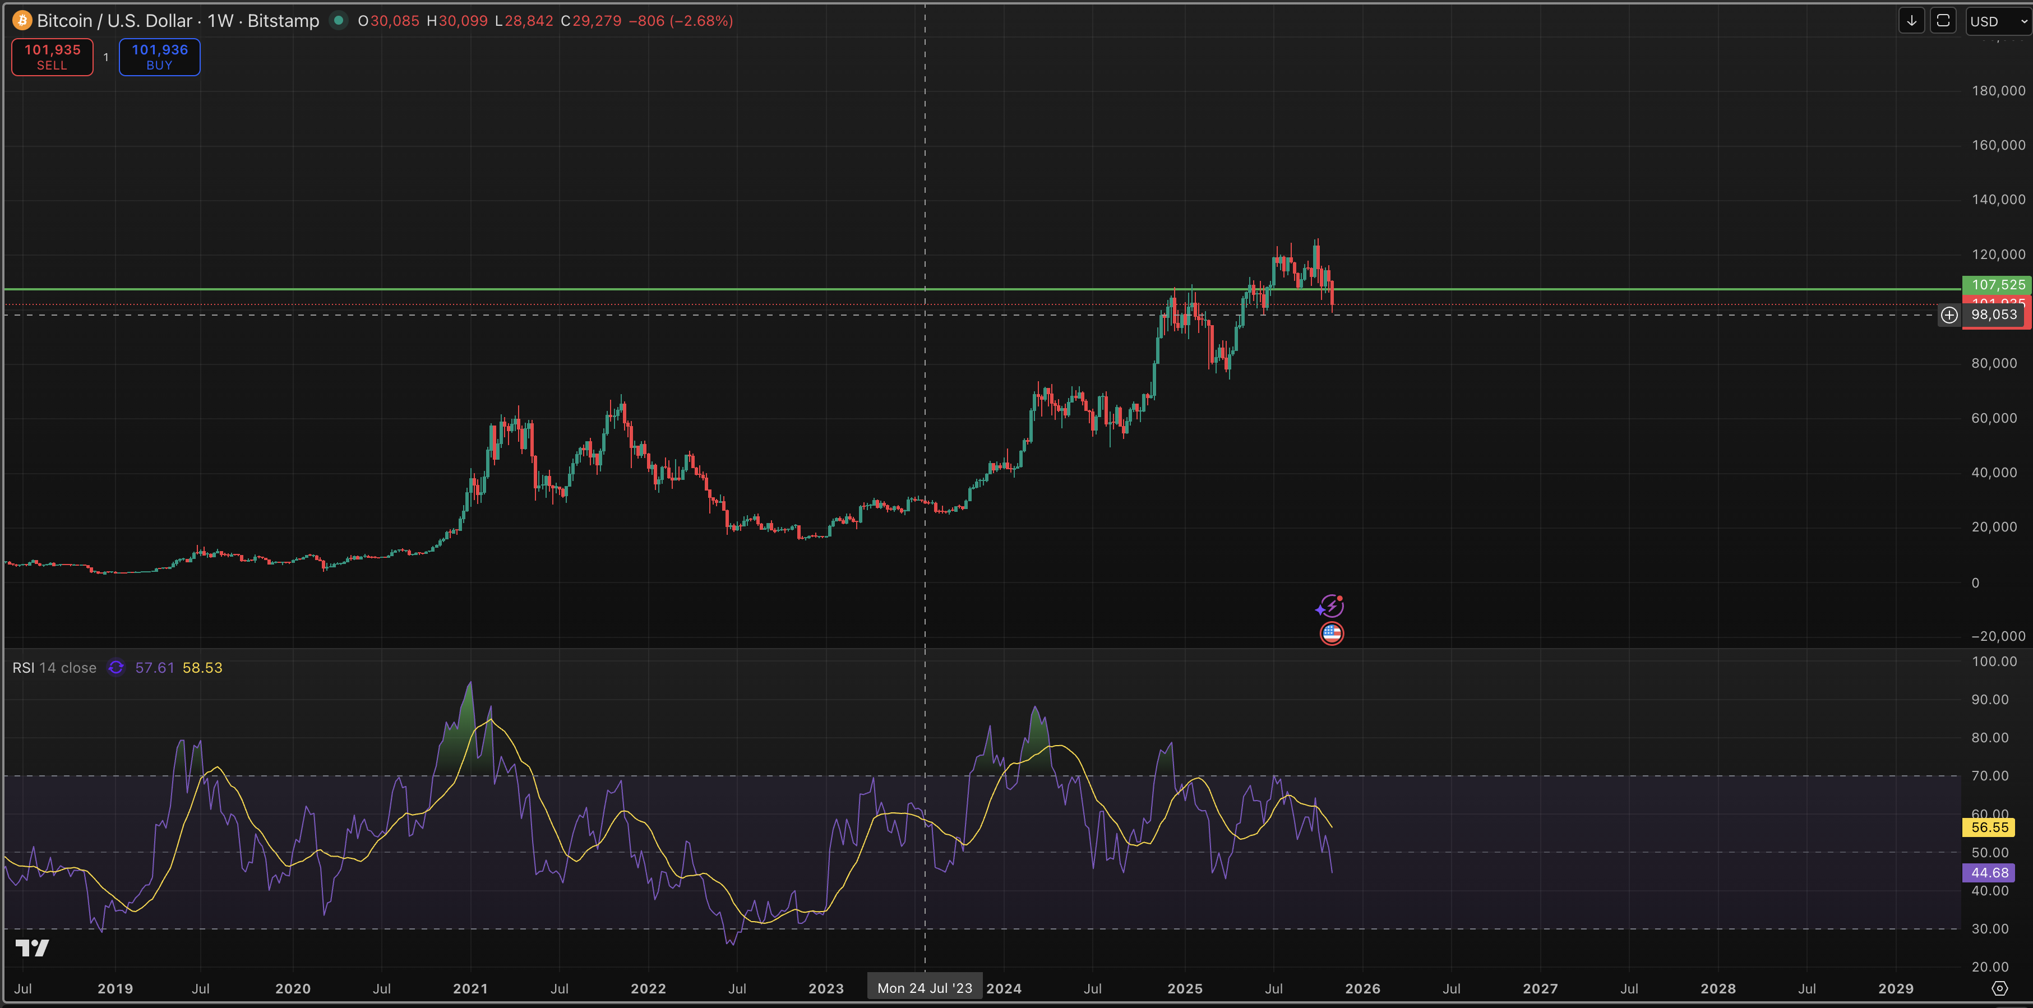Click the purple 44.68 RSI value label
Screen dimensions: 2033x1008
1989,872
